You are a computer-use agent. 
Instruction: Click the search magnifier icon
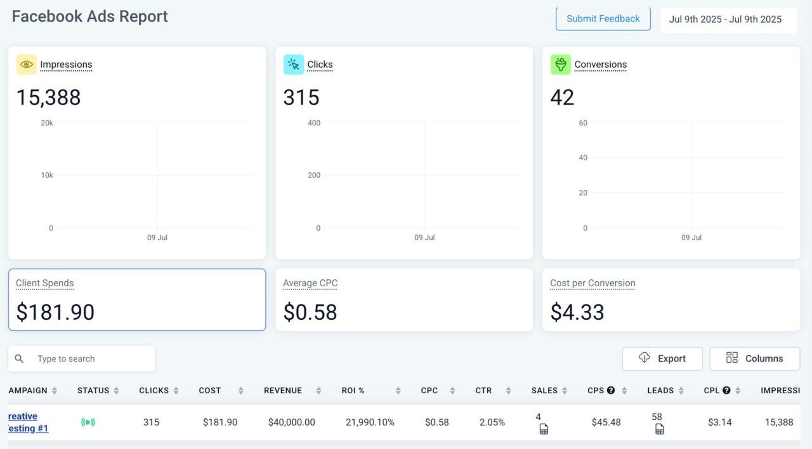pos(19,359)
